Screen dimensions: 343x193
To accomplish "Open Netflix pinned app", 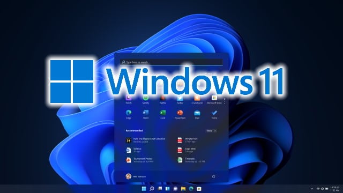I will point(163,100).
